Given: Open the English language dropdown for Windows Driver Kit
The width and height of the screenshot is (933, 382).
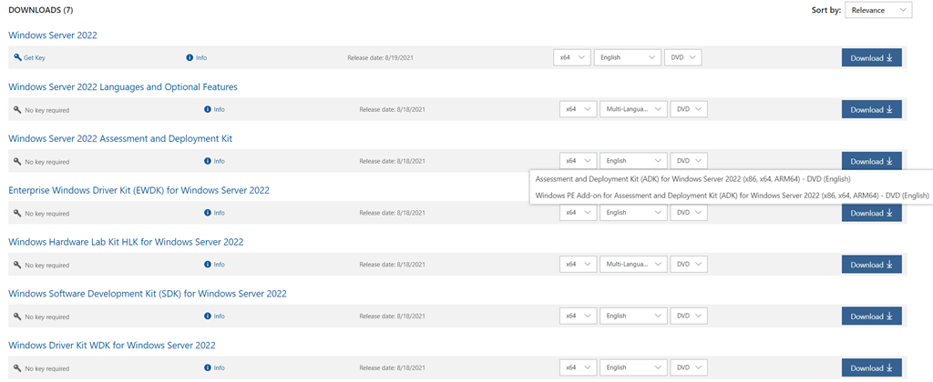Looking at the screenshot, I should tap(633, 368).
